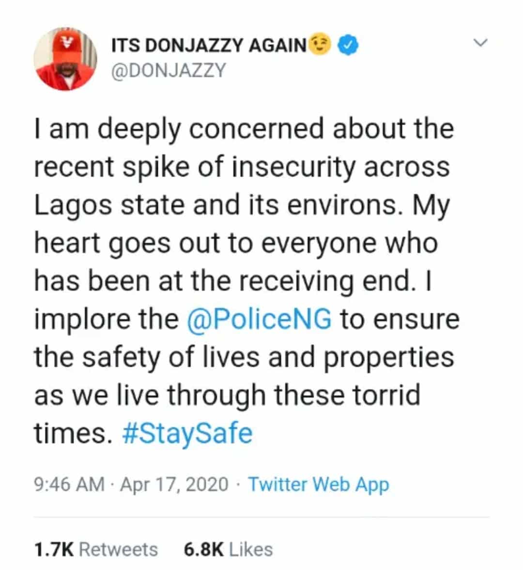The width and height of the screenshot is (523, 570).
Task: Open the @PoliceNG mention
Action: 259,319
